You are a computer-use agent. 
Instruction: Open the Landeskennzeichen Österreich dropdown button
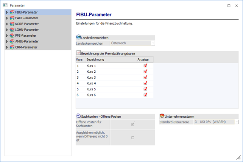point(153,43)
